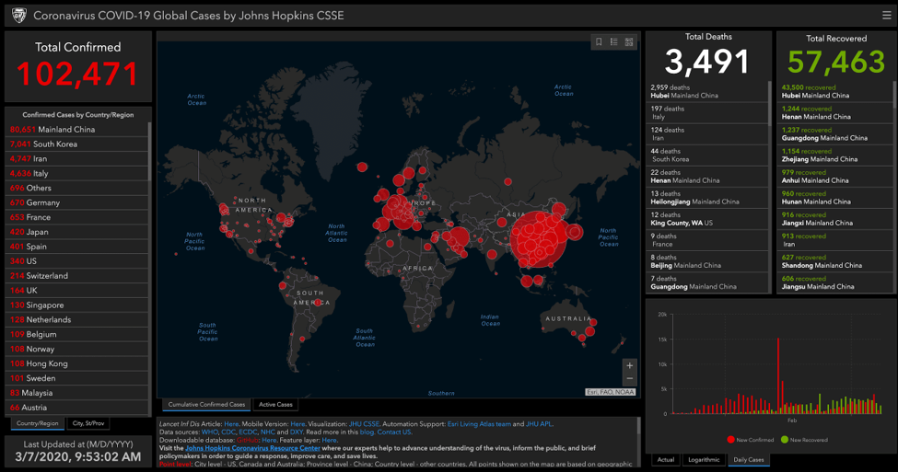The image size is (898, 472).
Task: Open the ECDC data source link
Action: pos(248,432)
